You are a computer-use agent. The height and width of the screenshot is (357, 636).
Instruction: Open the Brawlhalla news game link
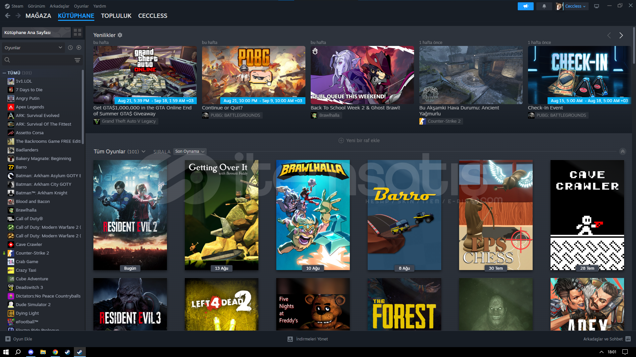[x=326, y=115]
